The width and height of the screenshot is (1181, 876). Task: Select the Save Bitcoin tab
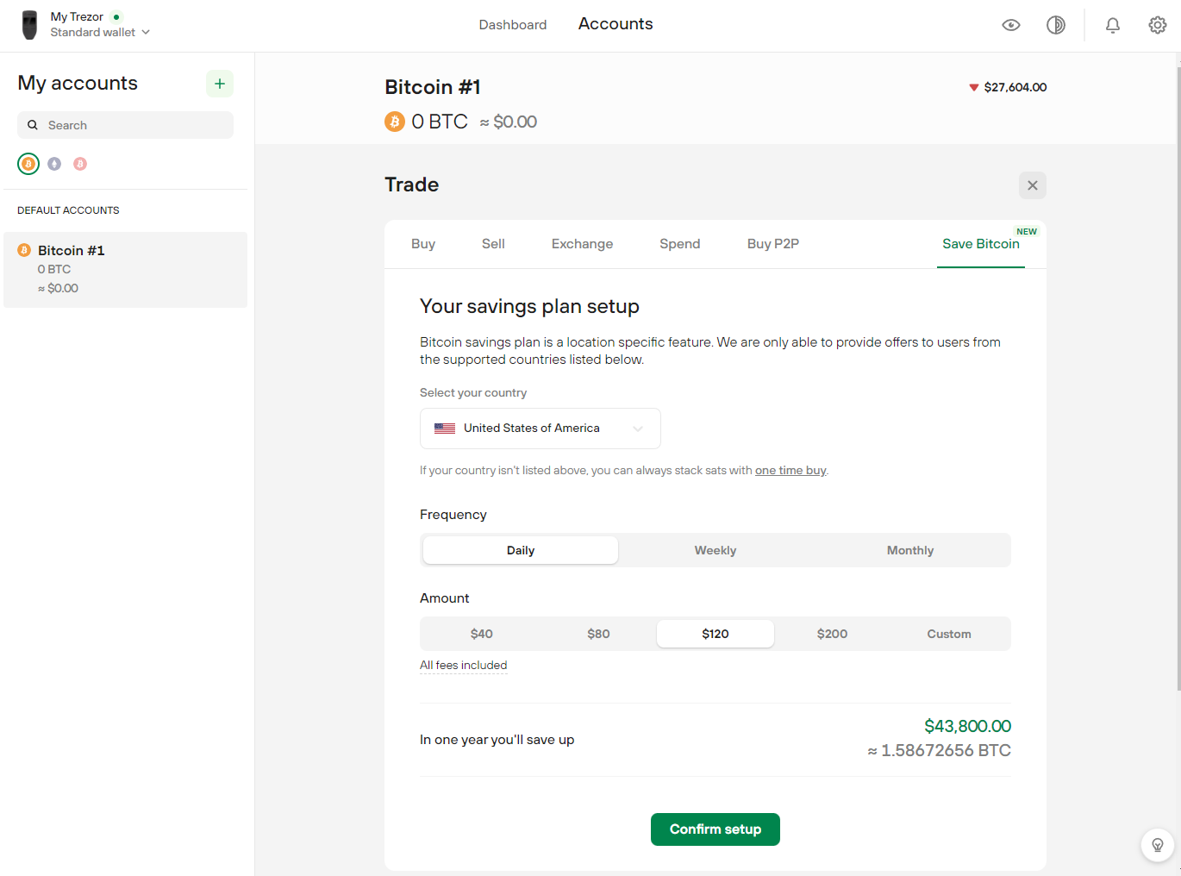pos(981,244)
